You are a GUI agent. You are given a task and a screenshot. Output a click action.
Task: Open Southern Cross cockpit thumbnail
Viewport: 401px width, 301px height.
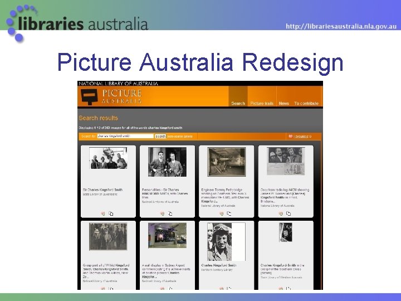pos(286,232)
